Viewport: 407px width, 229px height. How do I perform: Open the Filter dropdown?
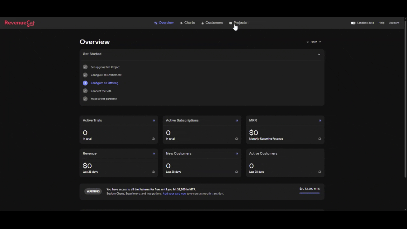[314, 42]
